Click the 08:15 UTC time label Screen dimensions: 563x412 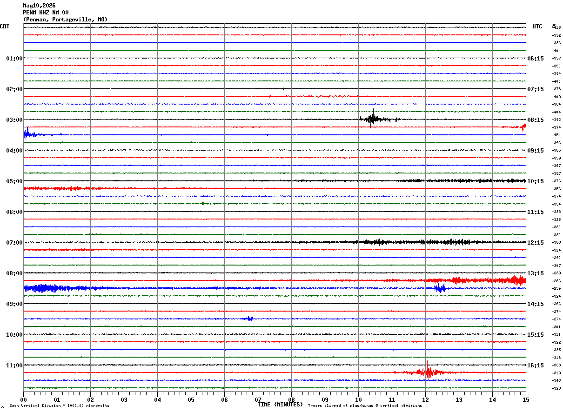point(535,120)
